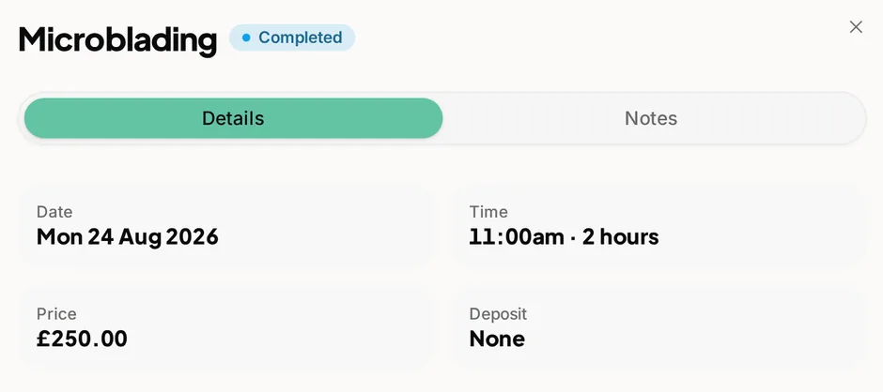Click the 11:00am start time

[x=517, y=236]
